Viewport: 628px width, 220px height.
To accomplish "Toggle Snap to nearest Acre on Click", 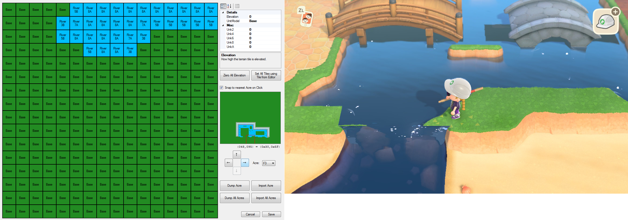I will [222, 88].
